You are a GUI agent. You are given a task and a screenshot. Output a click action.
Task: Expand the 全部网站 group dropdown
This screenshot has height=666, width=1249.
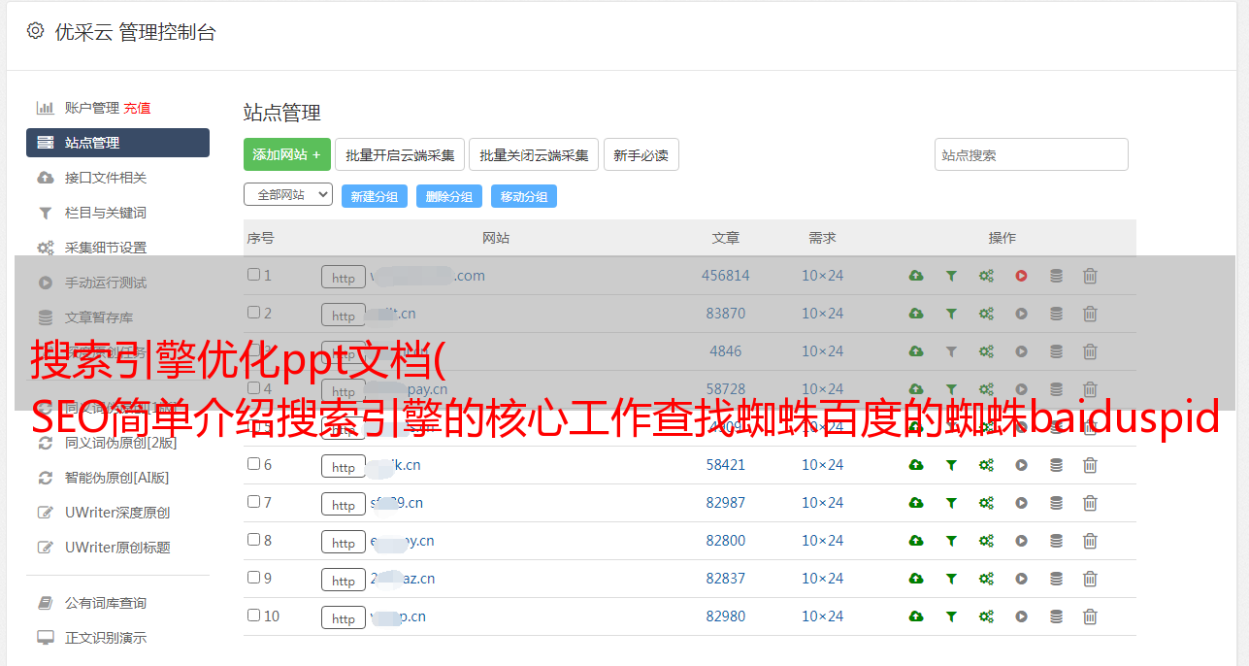pyautogui.click(x=288, y=194)
